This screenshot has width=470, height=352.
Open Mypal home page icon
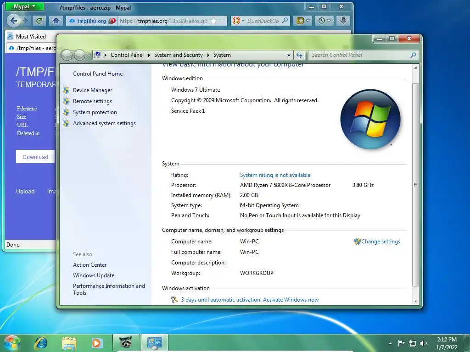coord(56,21)
